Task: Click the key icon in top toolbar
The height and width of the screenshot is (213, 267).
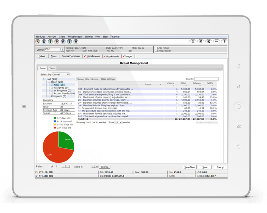Action: point(216,42)
